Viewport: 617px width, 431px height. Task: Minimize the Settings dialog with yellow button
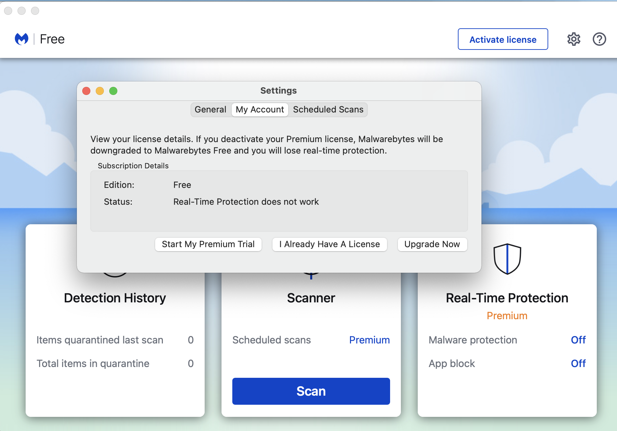(x=100, y=91)
